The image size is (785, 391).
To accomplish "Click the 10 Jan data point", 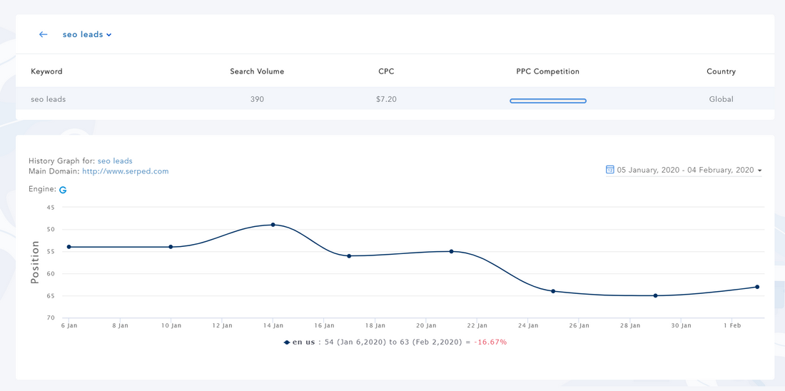I will (x=171, y=247).
